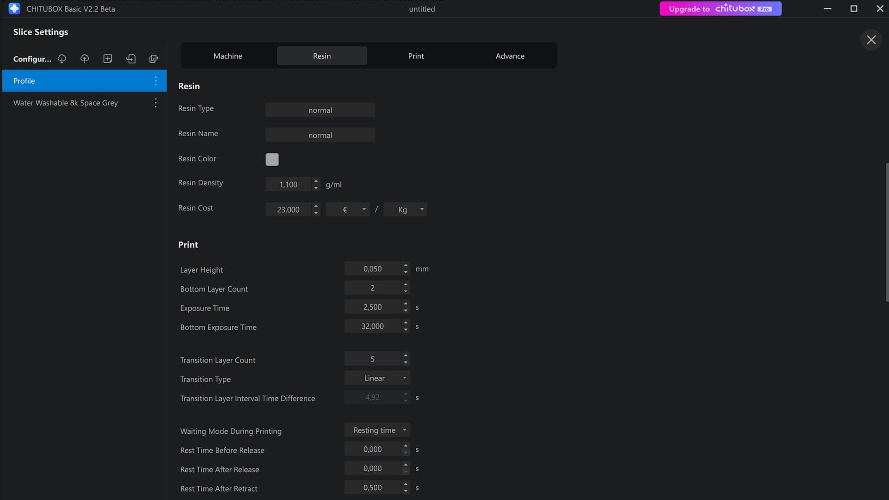Viewport: 889px width, 500px height.
Task: Open the currency dropdown showing €
Action: point(347,210)
